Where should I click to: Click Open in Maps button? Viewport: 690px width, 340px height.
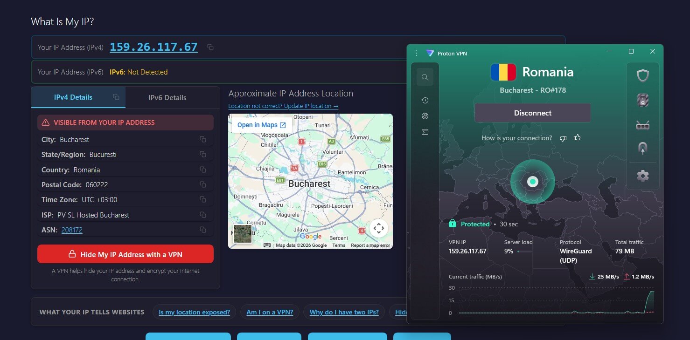pos(262,125)
